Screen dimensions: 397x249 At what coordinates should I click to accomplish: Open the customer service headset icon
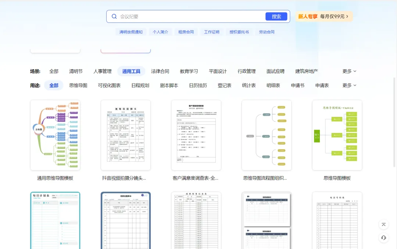[383, 238]
